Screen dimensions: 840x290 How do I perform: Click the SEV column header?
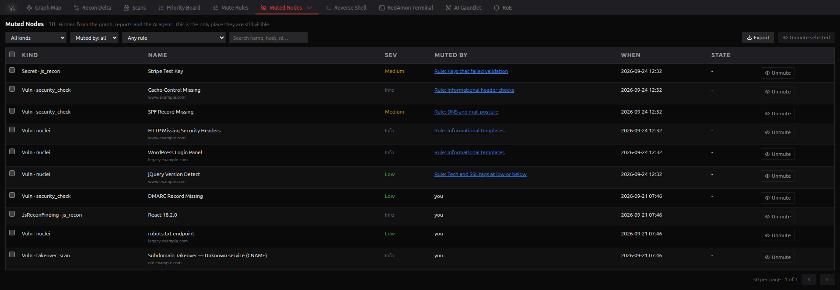[x=391, y=55]
